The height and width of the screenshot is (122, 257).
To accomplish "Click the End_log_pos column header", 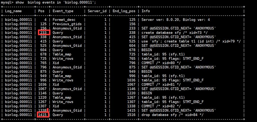I will coord(124,11).
